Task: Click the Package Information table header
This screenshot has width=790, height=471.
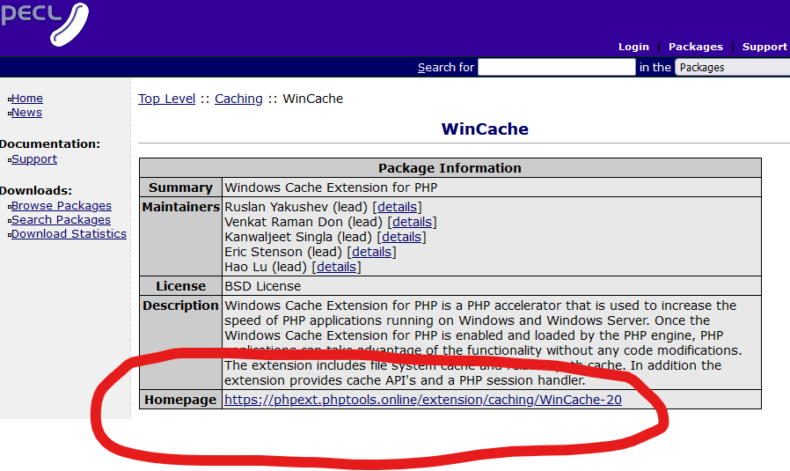Action: 450,168
